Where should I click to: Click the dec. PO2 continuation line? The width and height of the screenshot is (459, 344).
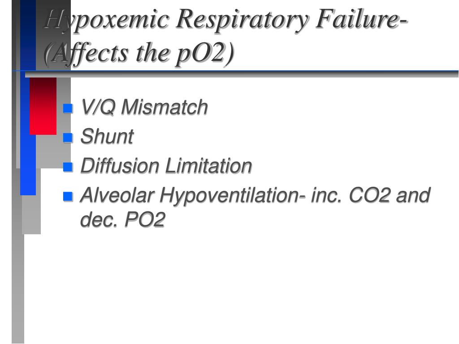click(x=123, y=219)
